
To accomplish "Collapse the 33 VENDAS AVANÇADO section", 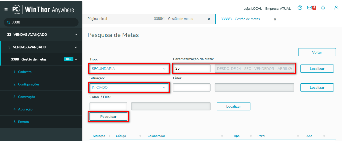I will (76, 35).
